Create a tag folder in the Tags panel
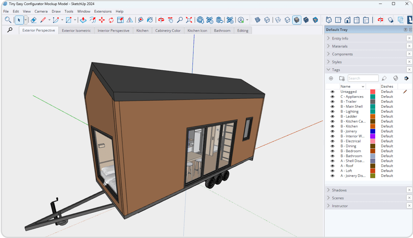The width and height of the screenshot is (413, 238). [x=342, y=78]
